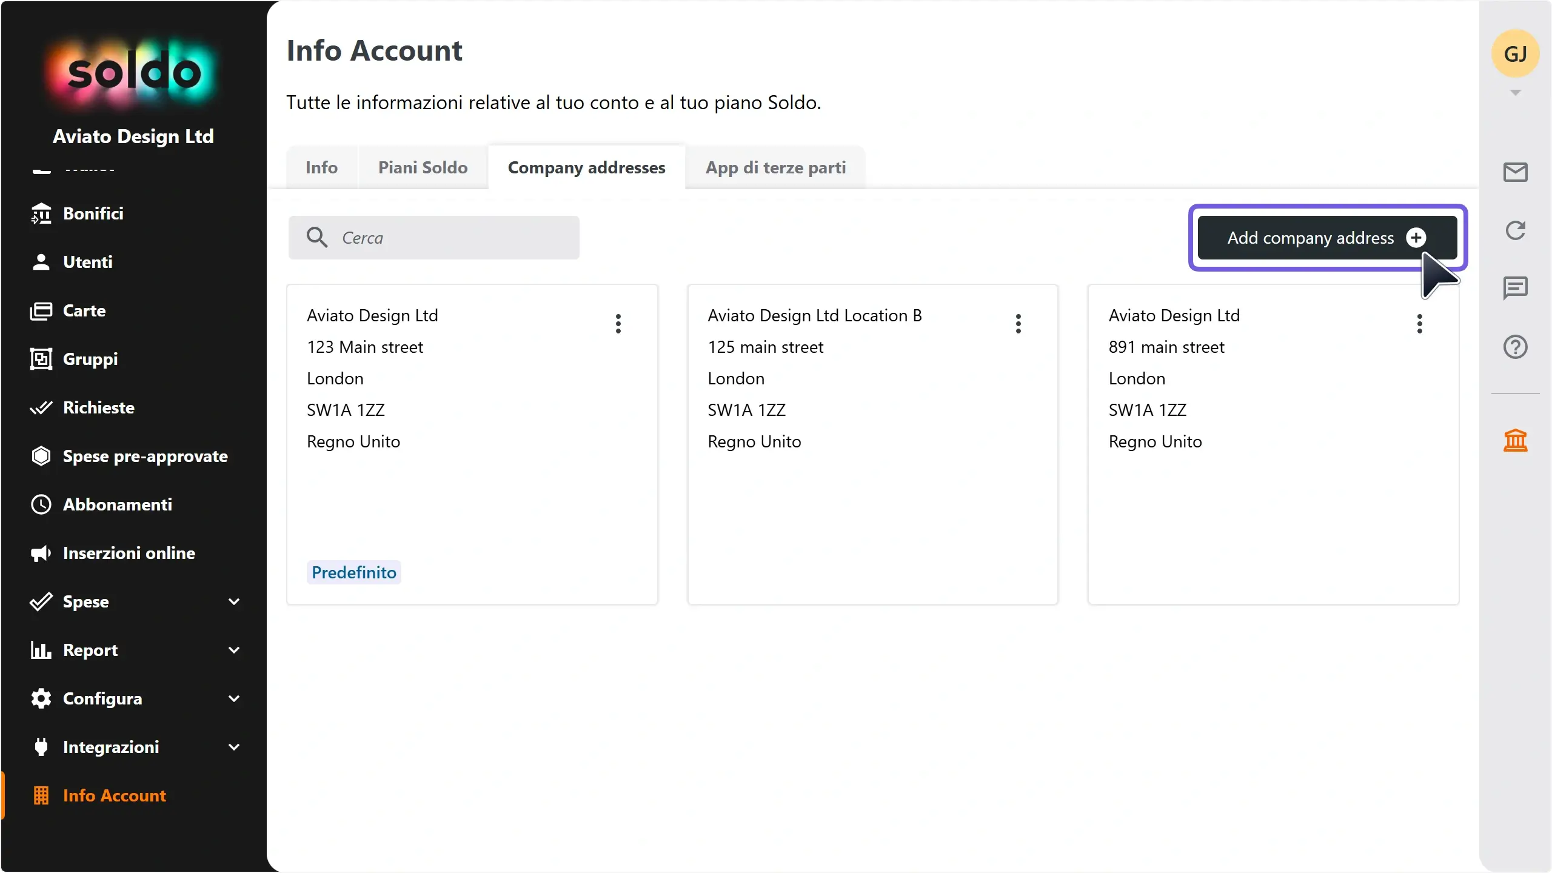Click the Utenti person icon

[x=41, y=262]
